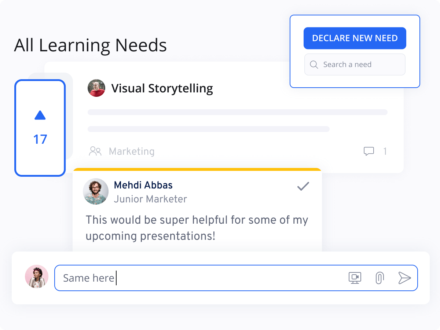
Task: Open the Visual Storytelling learning need title
Action: pyautogui.click(x=162, y=88)
